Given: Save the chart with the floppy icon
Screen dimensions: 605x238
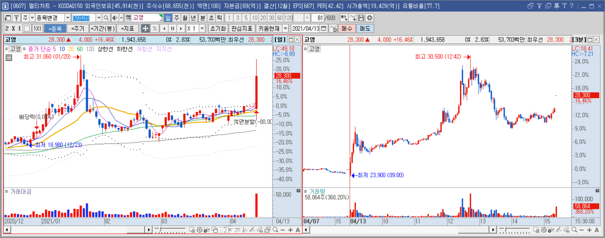Looking at the screenshot, I should [x=361, y=18].
